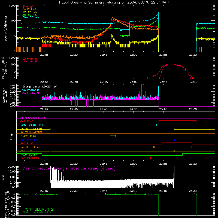Click the ATTENUATOR_STATE flag label
Viewport: 218px width, 218px height.
click(33, 118)
